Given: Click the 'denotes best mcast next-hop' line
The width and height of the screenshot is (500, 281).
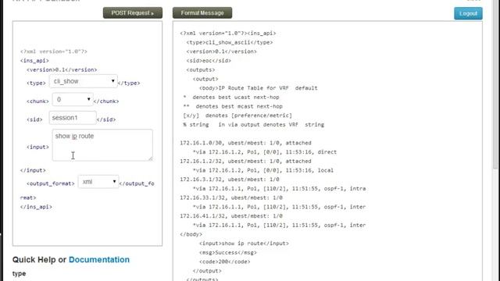Looking at the screenshot, I should [233, 106].
